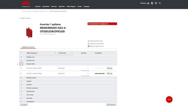Open the search magnifier icon

pyautogui.click(x=160, y=3)
